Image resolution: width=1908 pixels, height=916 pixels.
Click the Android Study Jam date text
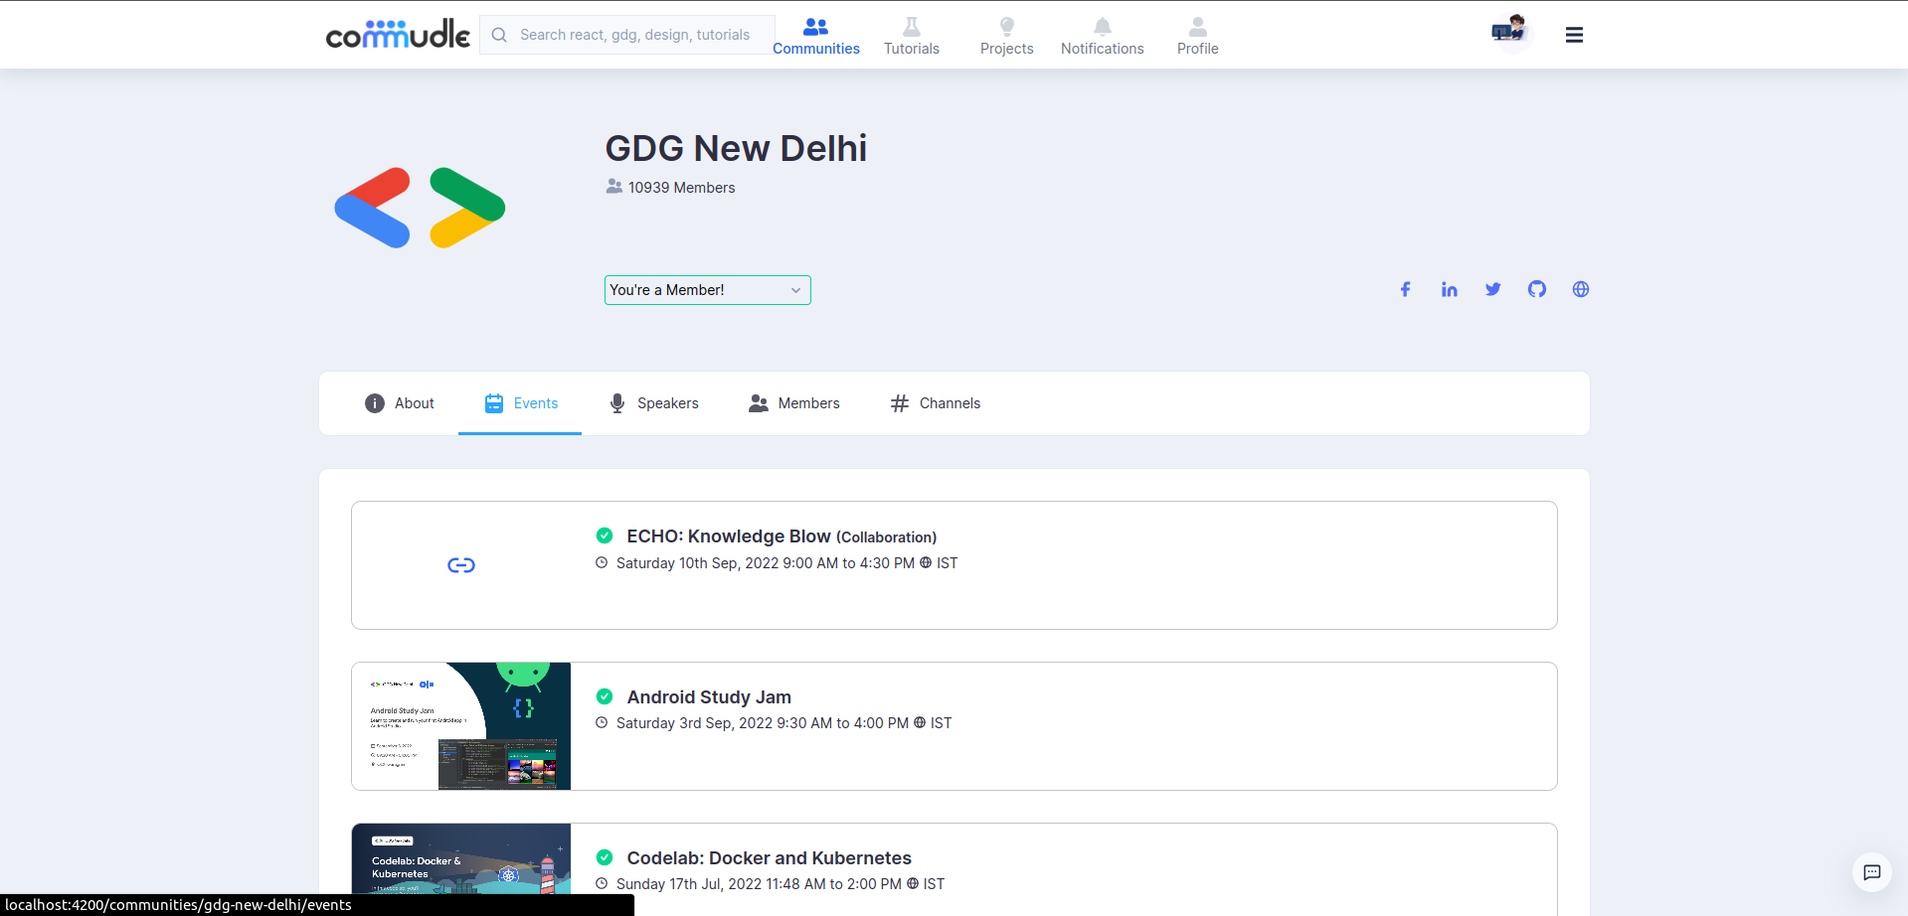tap(763, 723)
